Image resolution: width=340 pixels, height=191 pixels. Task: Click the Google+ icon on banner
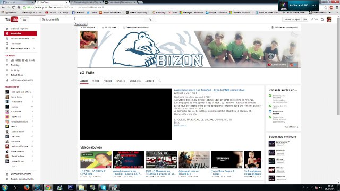coord(291,65)
